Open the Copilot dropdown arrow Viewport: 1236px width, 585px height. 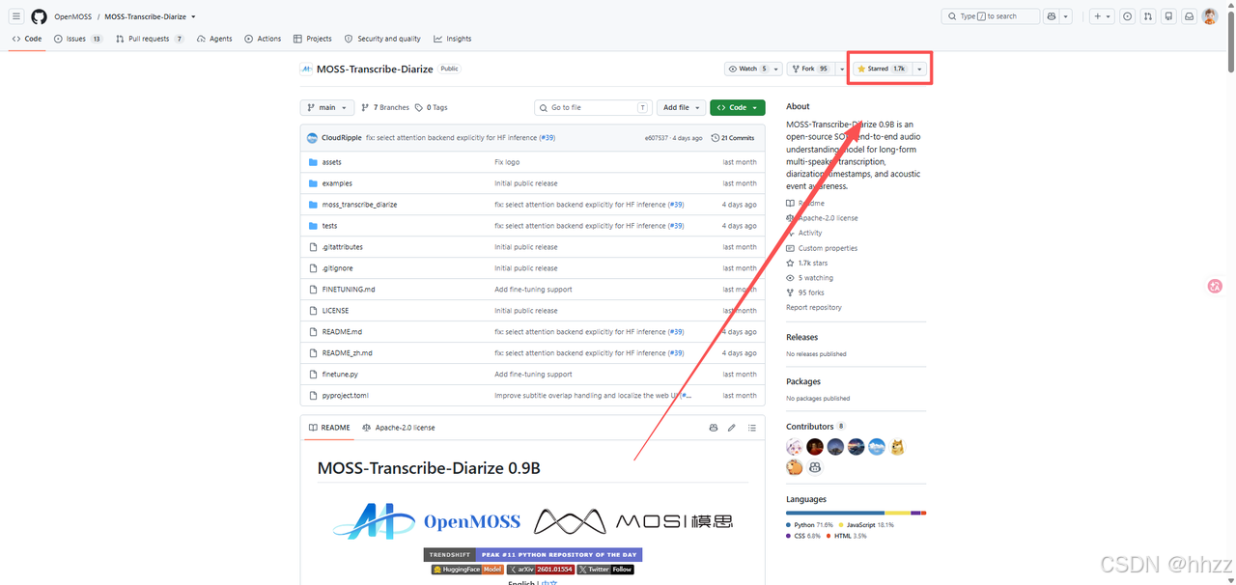coord(1066,16)
